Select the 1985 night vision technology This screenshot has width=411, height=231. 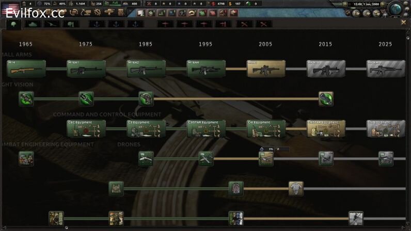coord(146,98)
